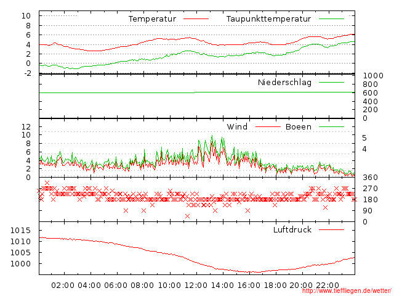
Task: Click the red Wind legend line
Action: click(268, 126)
